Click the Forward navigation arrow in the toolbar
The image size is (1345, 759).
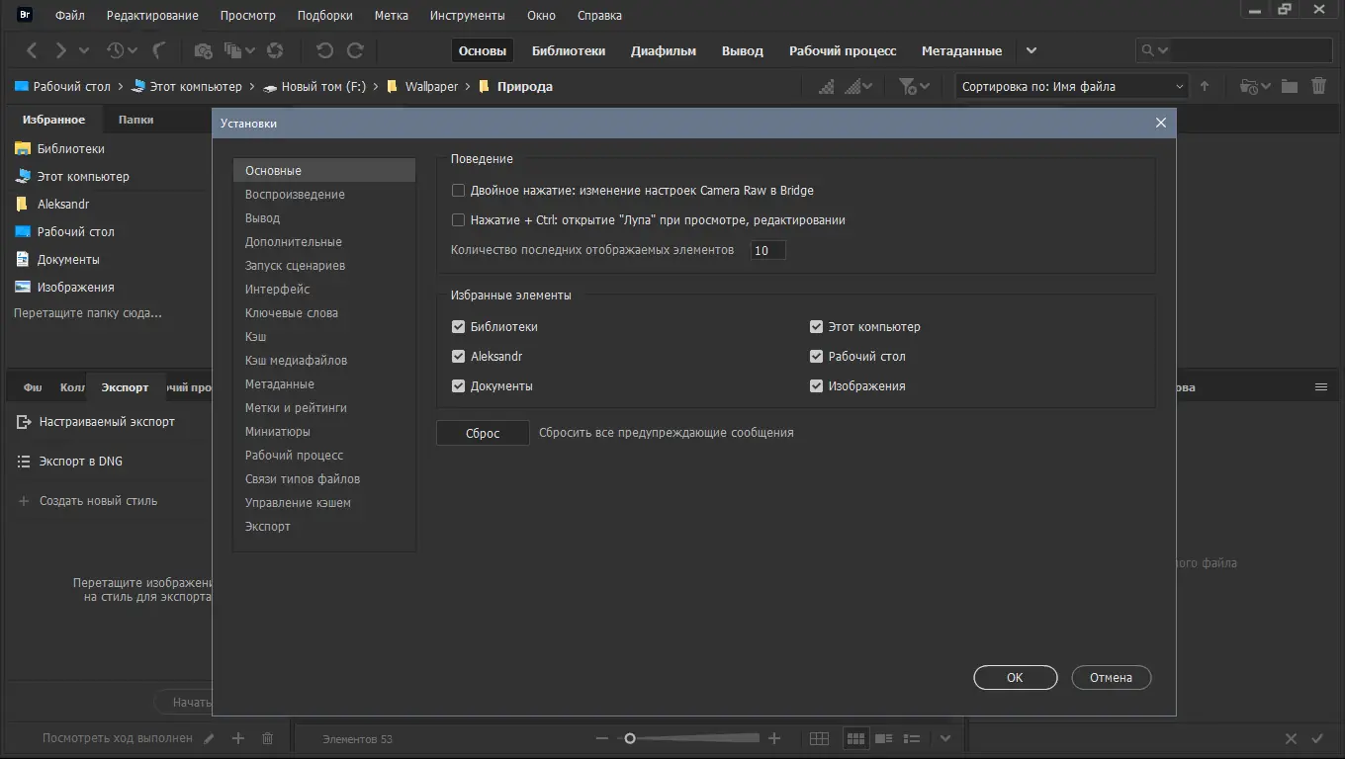pos(61,50)
